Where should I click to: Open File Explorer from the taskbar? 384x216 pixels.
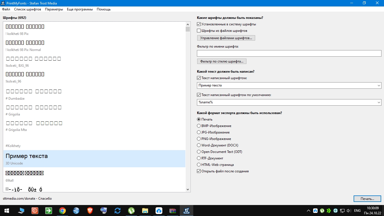coord(145,211)
